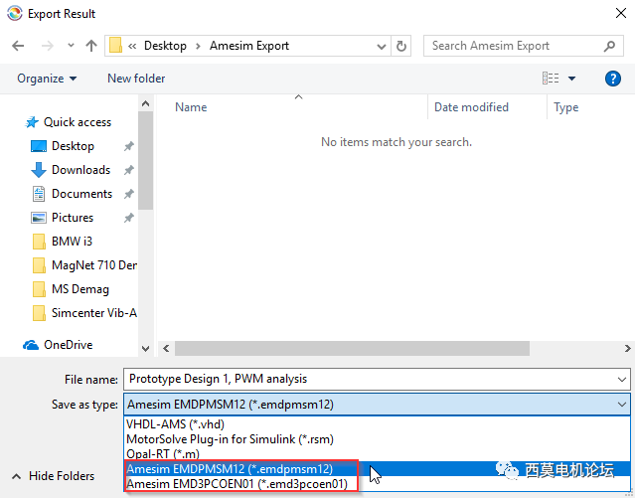Select Downloads in navigation pane

pyautogui.click(x=71, y=170)
